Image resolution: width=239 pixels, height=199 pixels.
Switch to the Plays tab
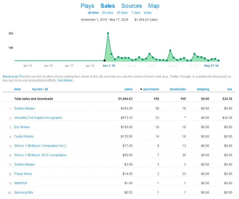tap(87, 6)
